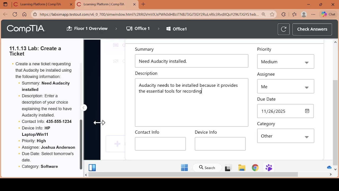
Task: Click the instructions panel scrollbar thumb
Action: tap(81, 144)
